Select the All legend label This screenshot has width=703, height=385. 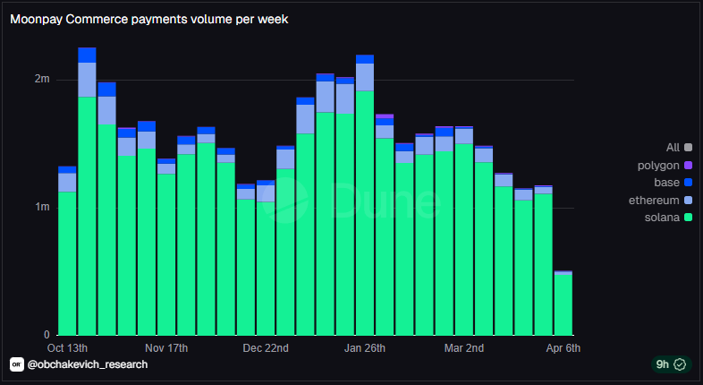coord(673,148)
